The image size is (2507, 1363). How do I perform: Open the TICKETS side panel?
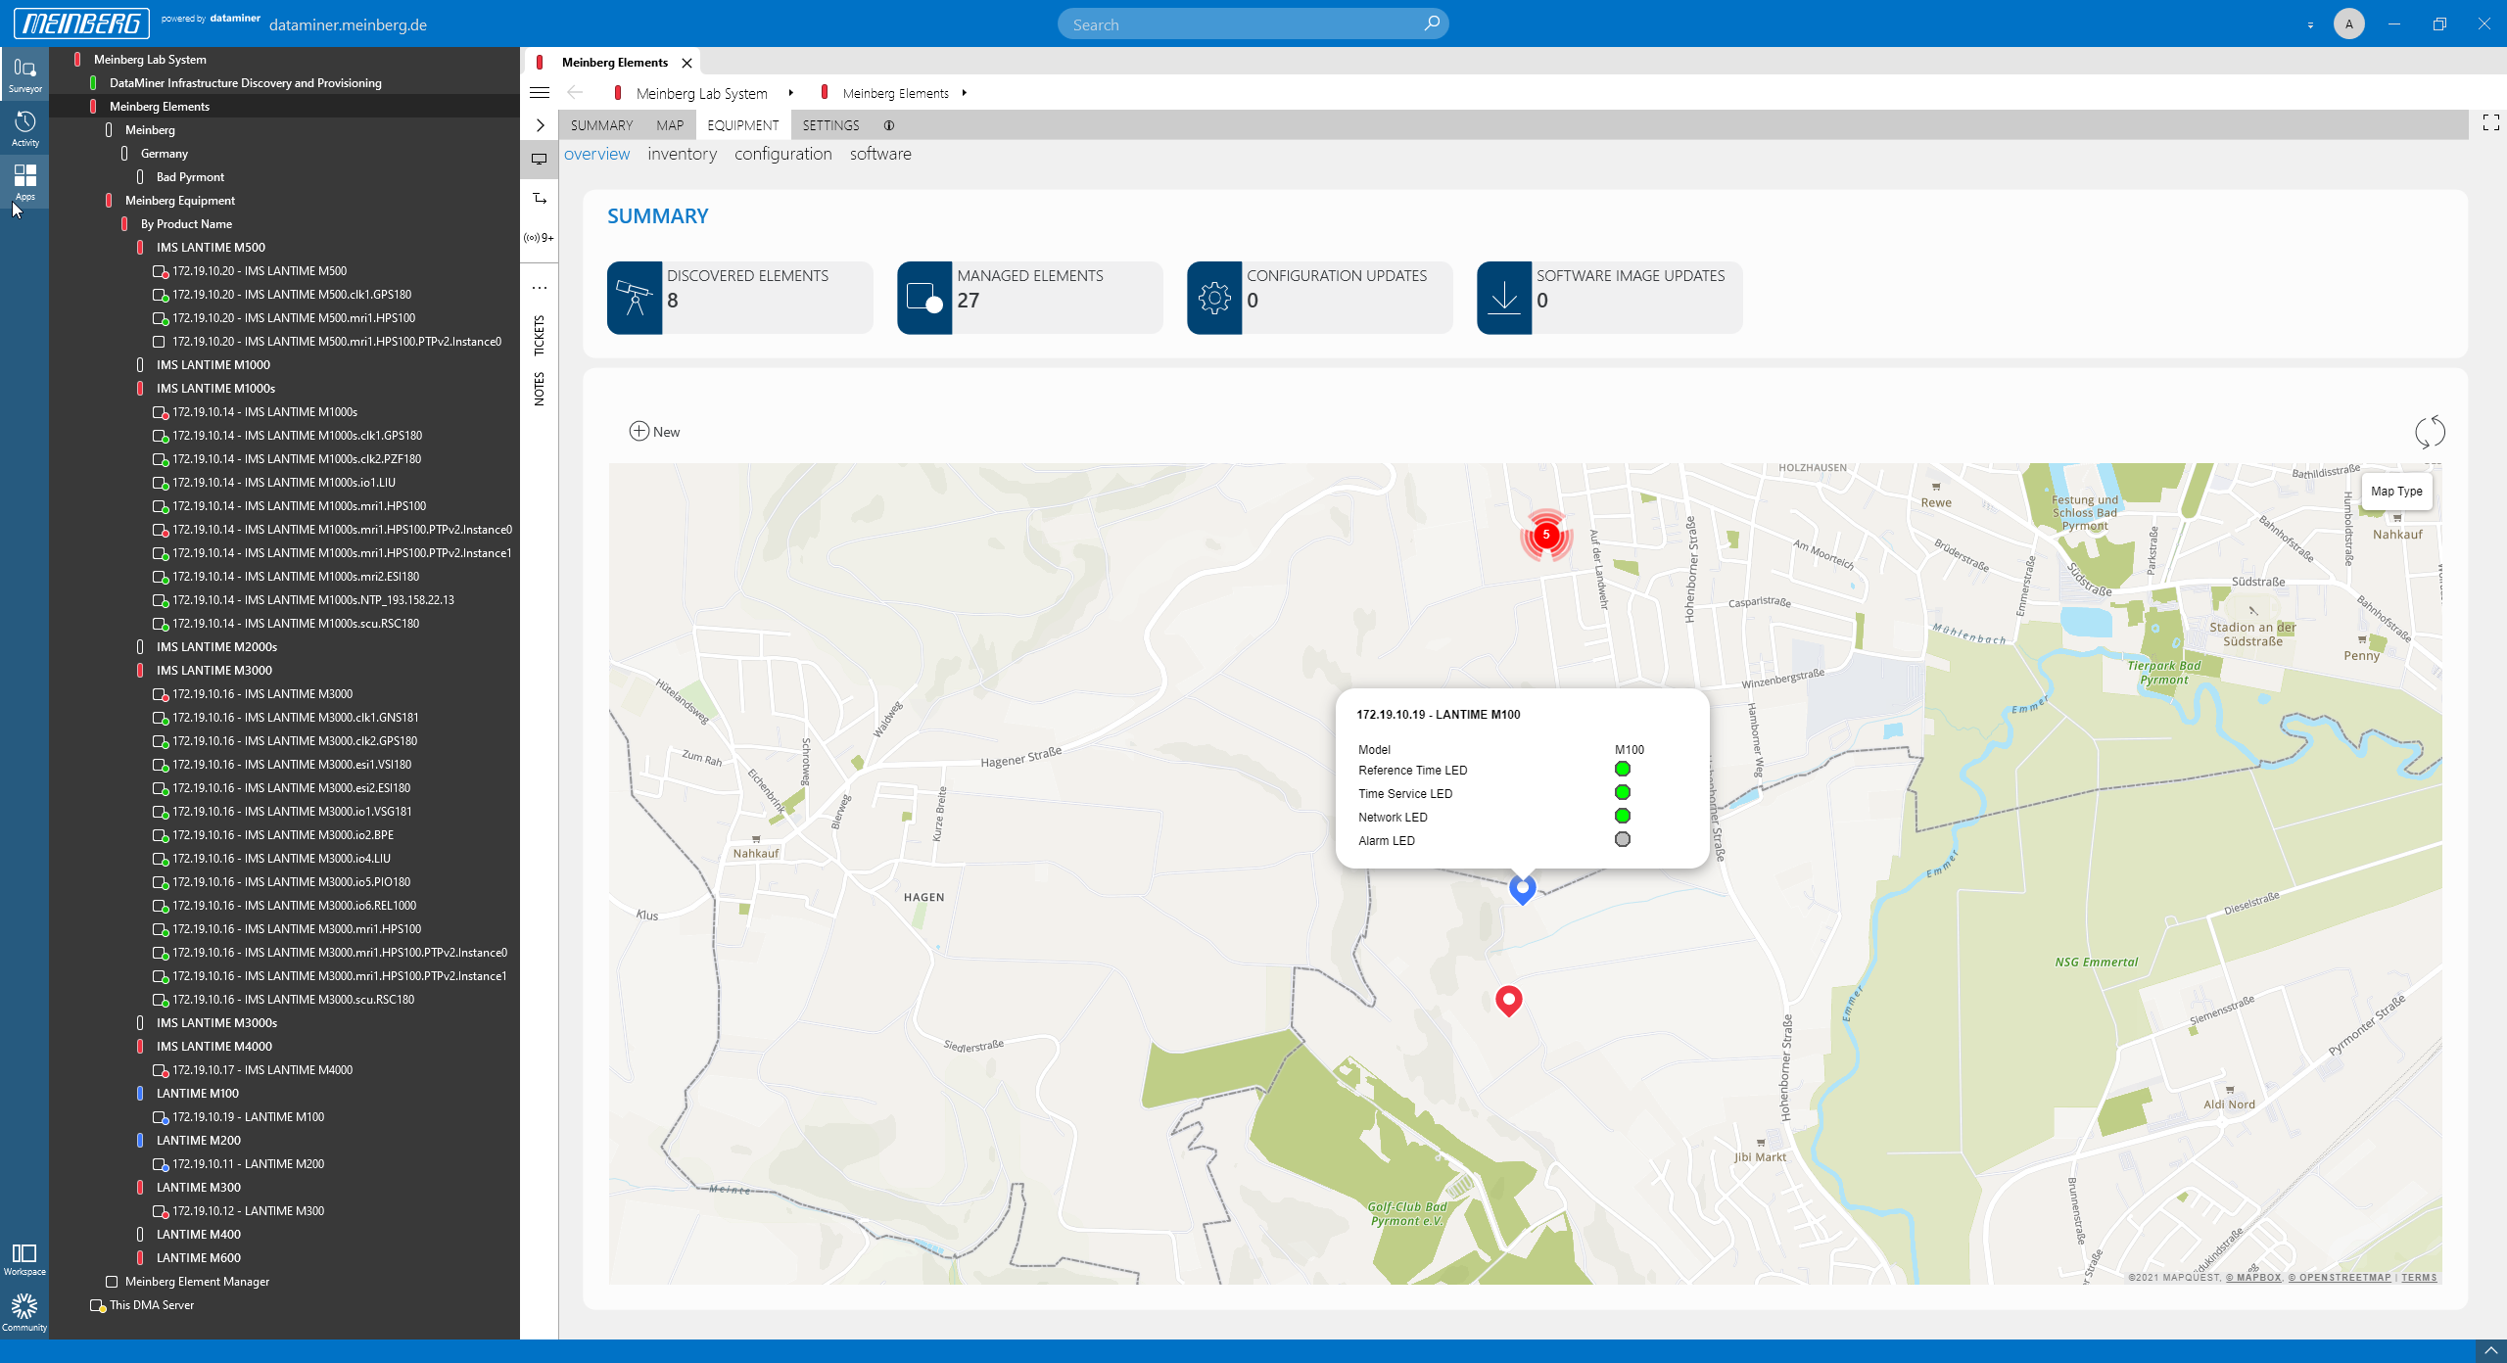tap(539, 336)
